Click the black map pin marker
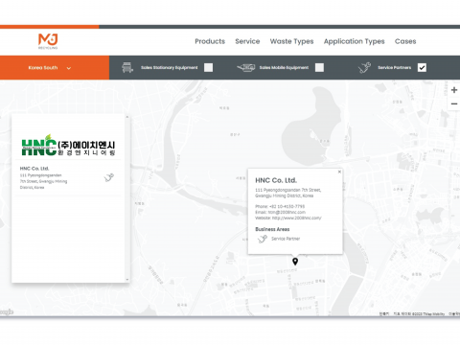Image resolution: width=460 pixels, height=345 pixels. coord(295,262)
